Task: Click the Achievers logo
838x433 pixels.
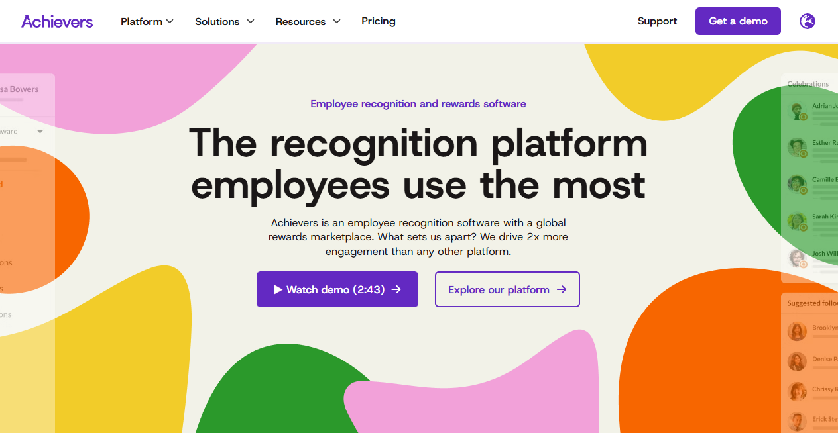Action: (x=57, y=21)
